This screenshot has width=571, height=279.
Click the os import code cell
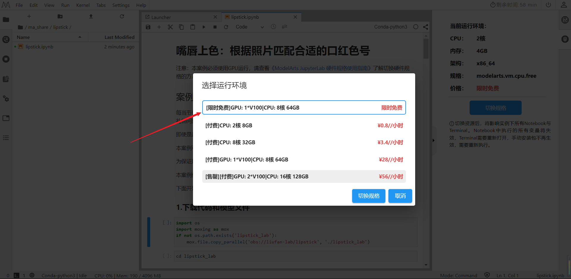click(296, 232)
